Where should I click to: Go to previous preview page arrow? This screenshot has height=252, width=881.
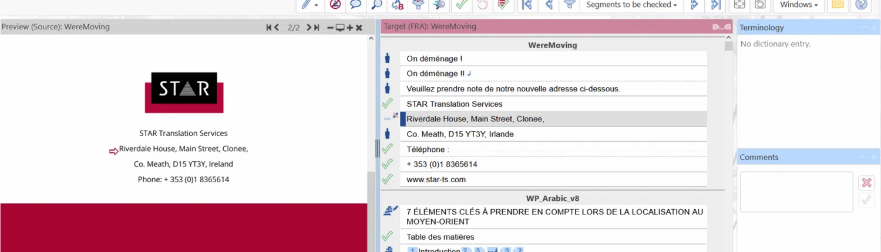pos(276,27)
